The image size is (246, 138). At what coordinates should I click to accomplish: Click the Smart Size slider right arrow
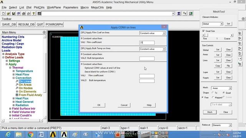click(x=232, y=35)
